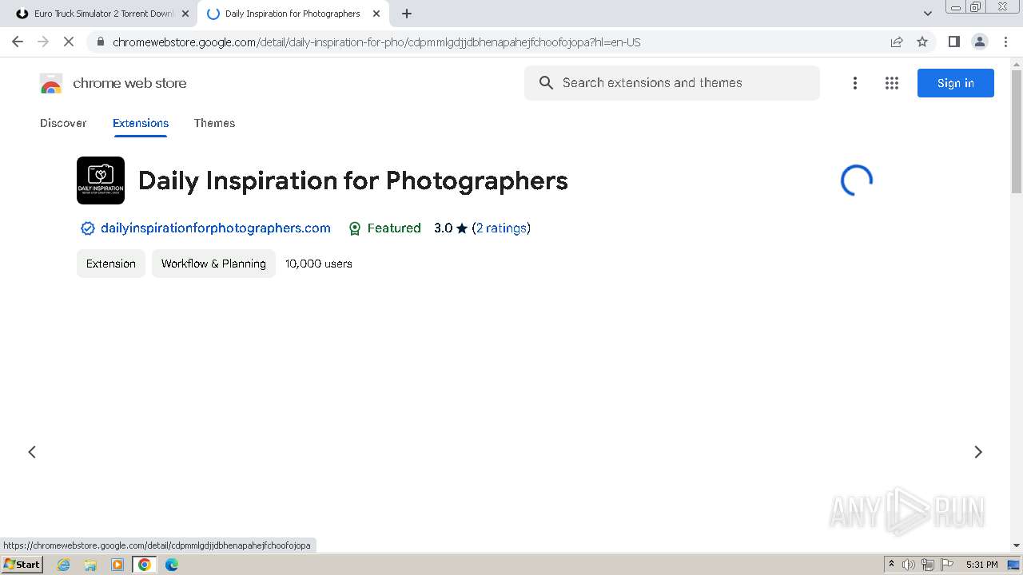This screenshot has width=1023, height=575.
Task: Show the next screenshot with right arrow
Action: point(978,452)
